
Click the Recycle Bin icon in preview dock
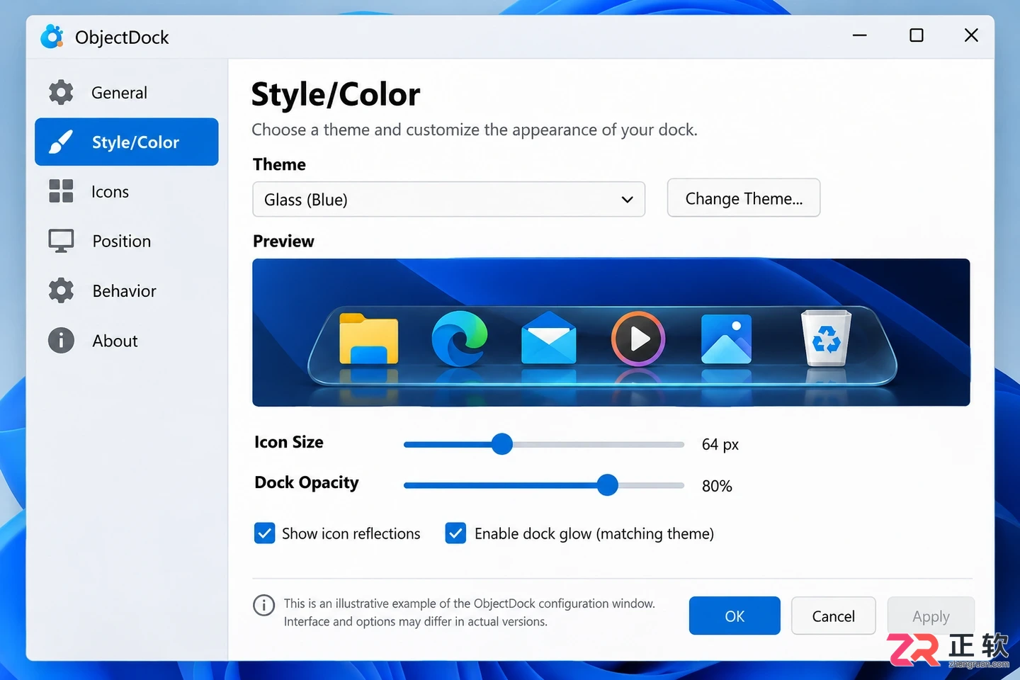click(x=826, y=338)
